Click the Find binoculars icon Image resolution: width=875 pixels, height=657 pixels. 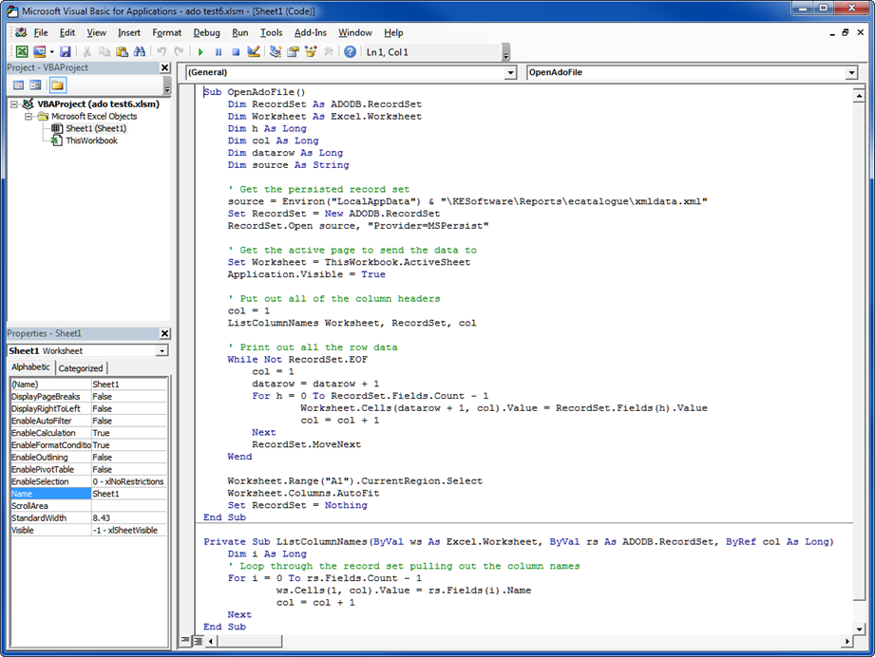[x=139, y=52]
